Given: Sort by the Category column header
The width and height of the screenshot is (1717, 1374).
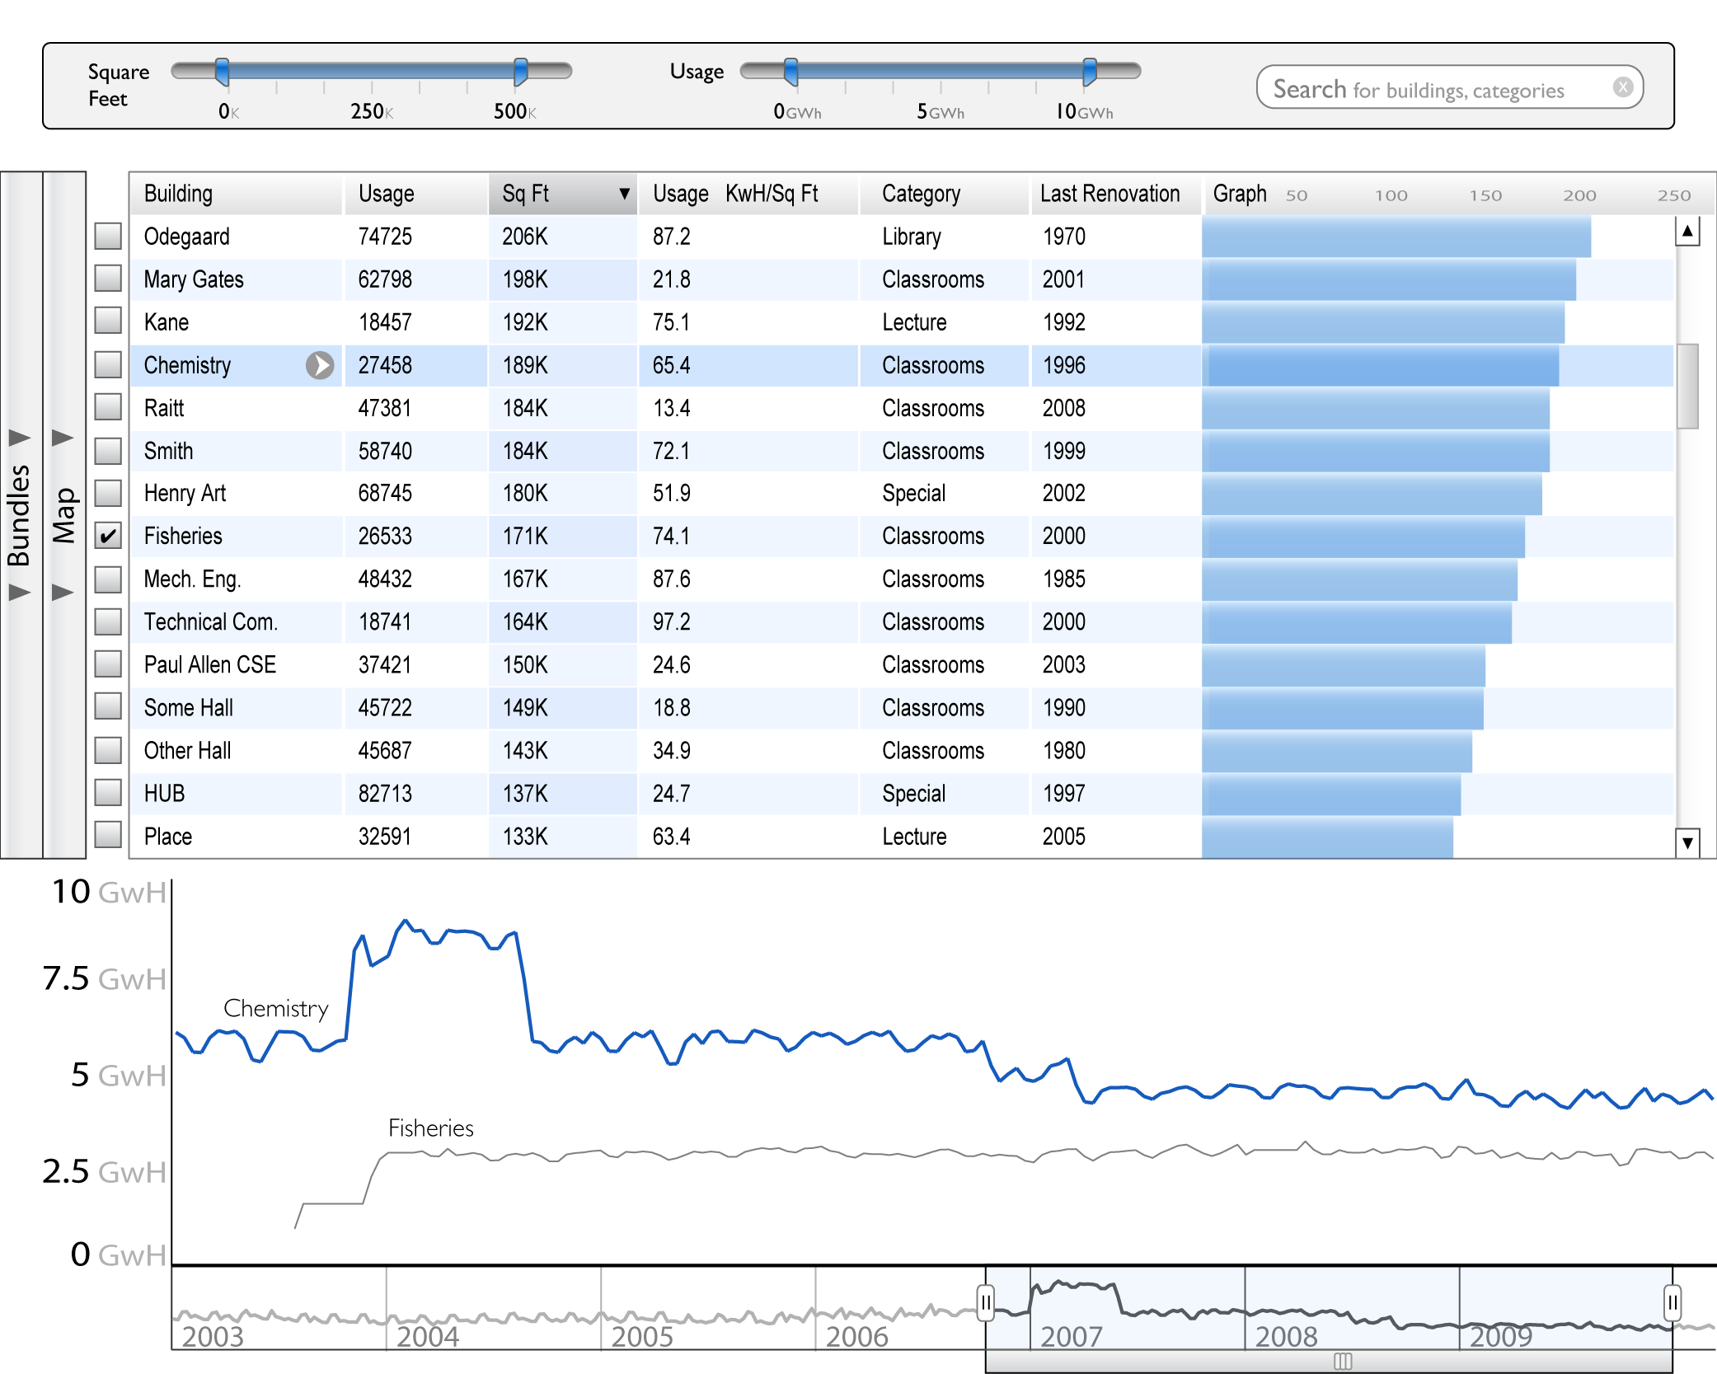Looking at the screenshot, I should click(921, 194).
